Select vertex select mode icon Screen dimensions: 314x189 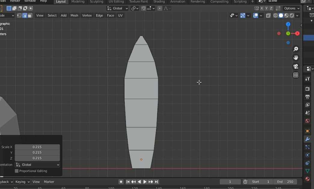[19, 15]
